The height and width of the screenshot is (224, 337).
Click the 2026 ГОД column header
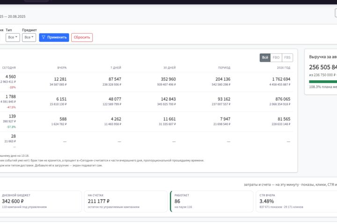coord(284,68)
